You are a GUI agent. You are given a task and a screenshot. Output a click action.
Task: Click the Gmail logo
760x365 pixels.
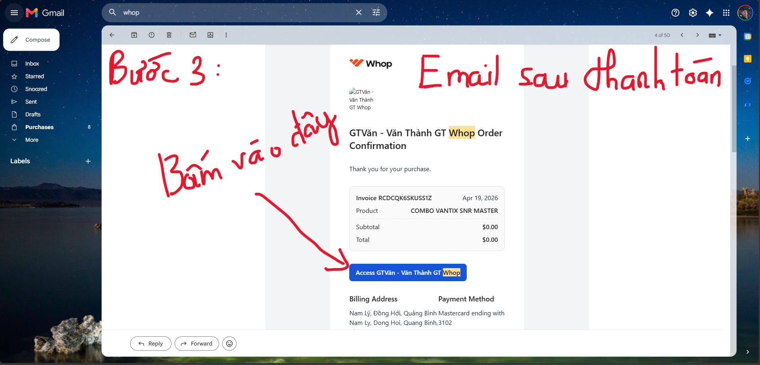click(45, 13)
